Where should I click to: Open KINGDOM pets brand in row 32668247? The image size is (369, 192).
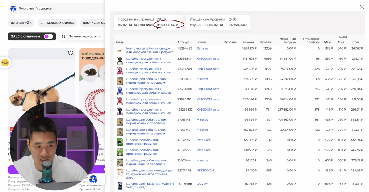click(x=208, y=58)
